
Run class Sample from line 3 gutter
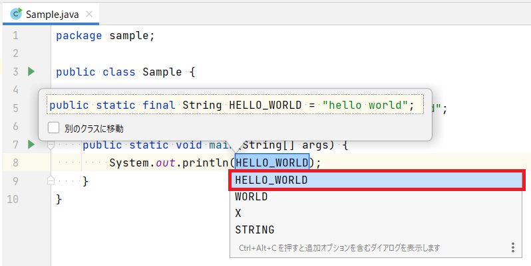coord(31,72)
